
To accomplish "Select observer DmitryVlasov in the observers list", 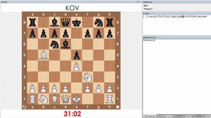I will coord(149,40).
